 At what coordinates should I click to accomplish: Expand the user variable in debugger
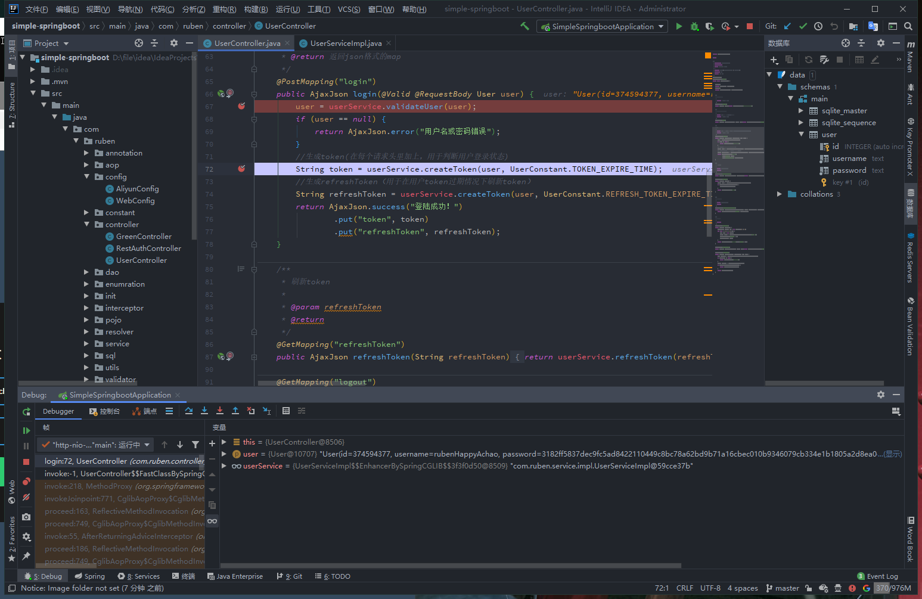pyautogui.click(x=224, y=454)
